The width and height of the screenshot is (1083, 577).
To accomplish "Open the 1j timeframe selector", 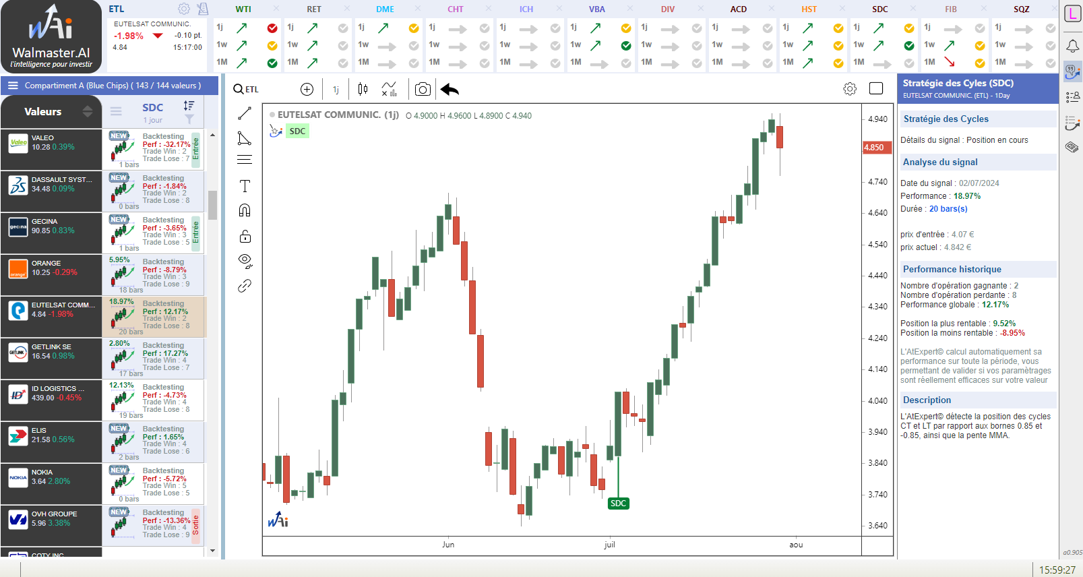I will coord(336,90).
